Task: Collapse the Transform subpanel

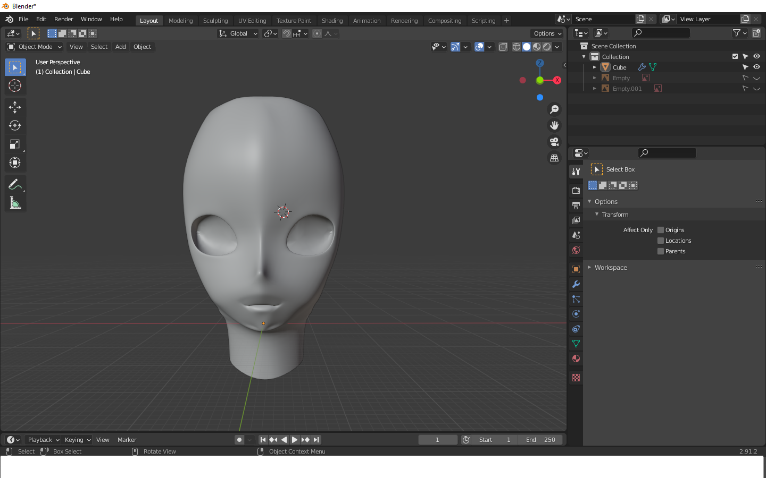Action: 615,215
